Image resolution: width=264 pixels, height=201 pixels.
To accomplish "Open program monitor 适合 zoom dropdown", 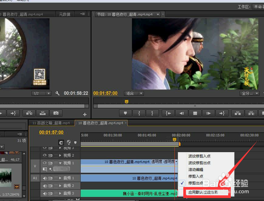I will pos(134,93).
